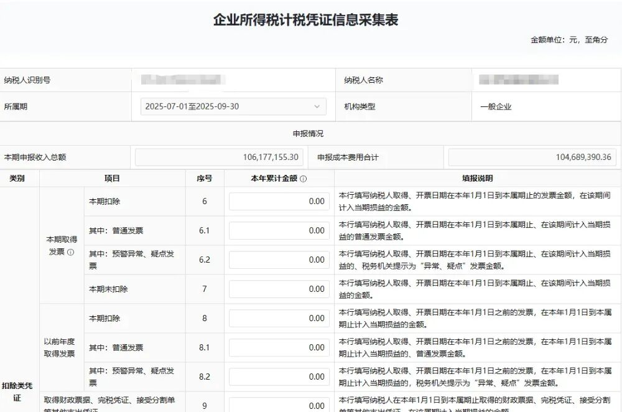Click the sequence number 6.2 cell
The width and height of the screenshot is (622, 412).
(x=204, y=260)
